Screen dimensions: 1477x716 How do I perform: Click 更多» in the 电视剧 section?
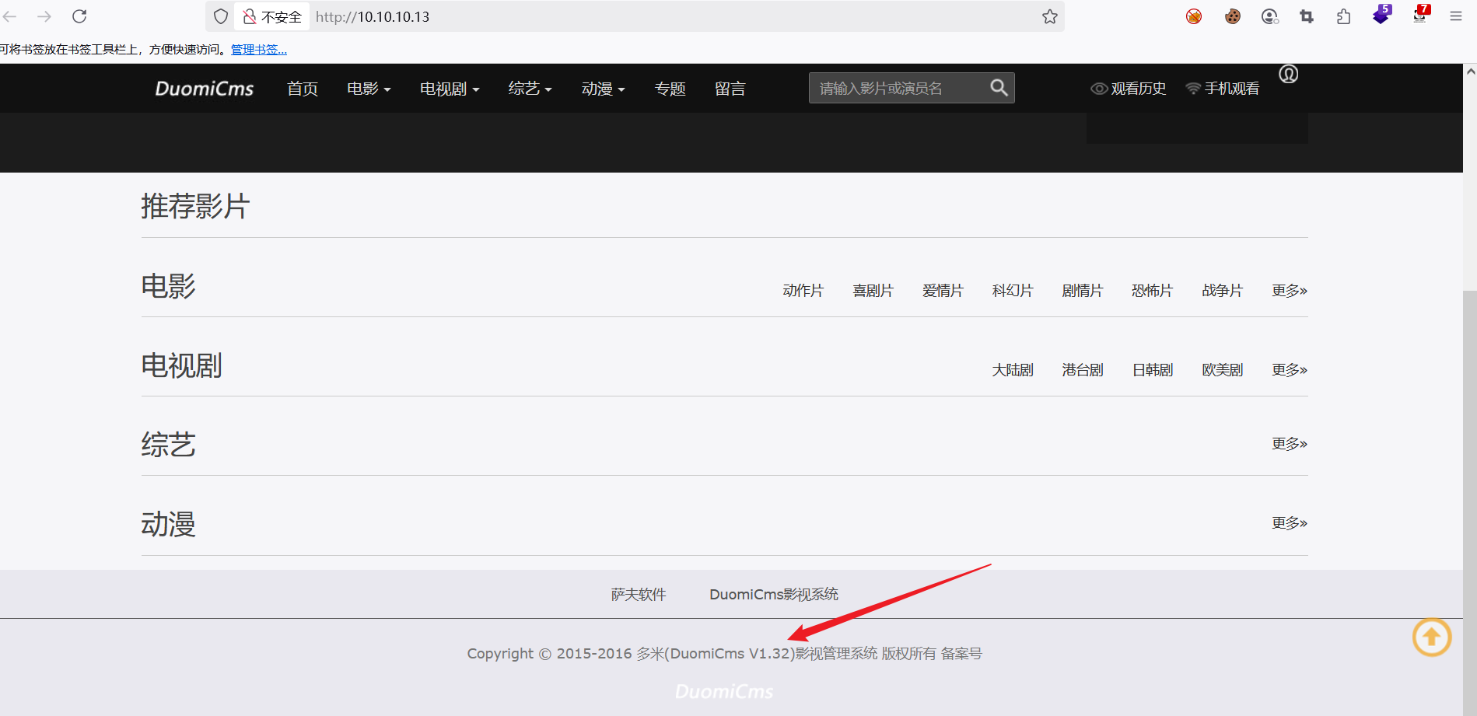coord(1290,370)
